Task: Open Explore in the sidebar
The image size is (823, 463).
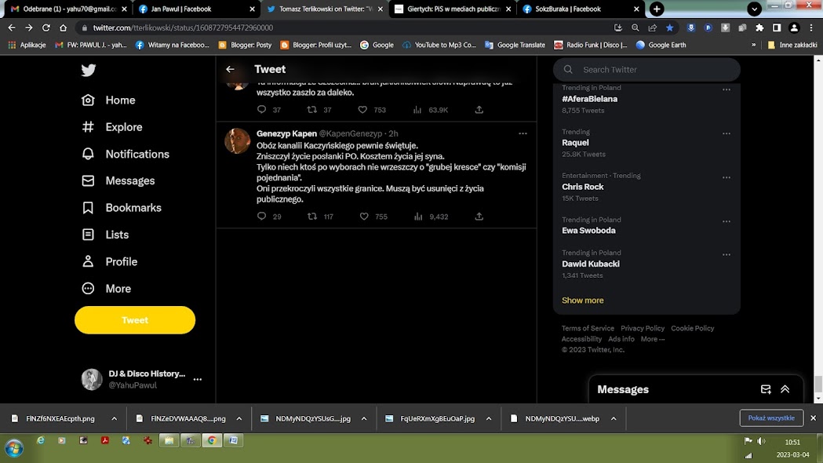Action: [111, 127]
